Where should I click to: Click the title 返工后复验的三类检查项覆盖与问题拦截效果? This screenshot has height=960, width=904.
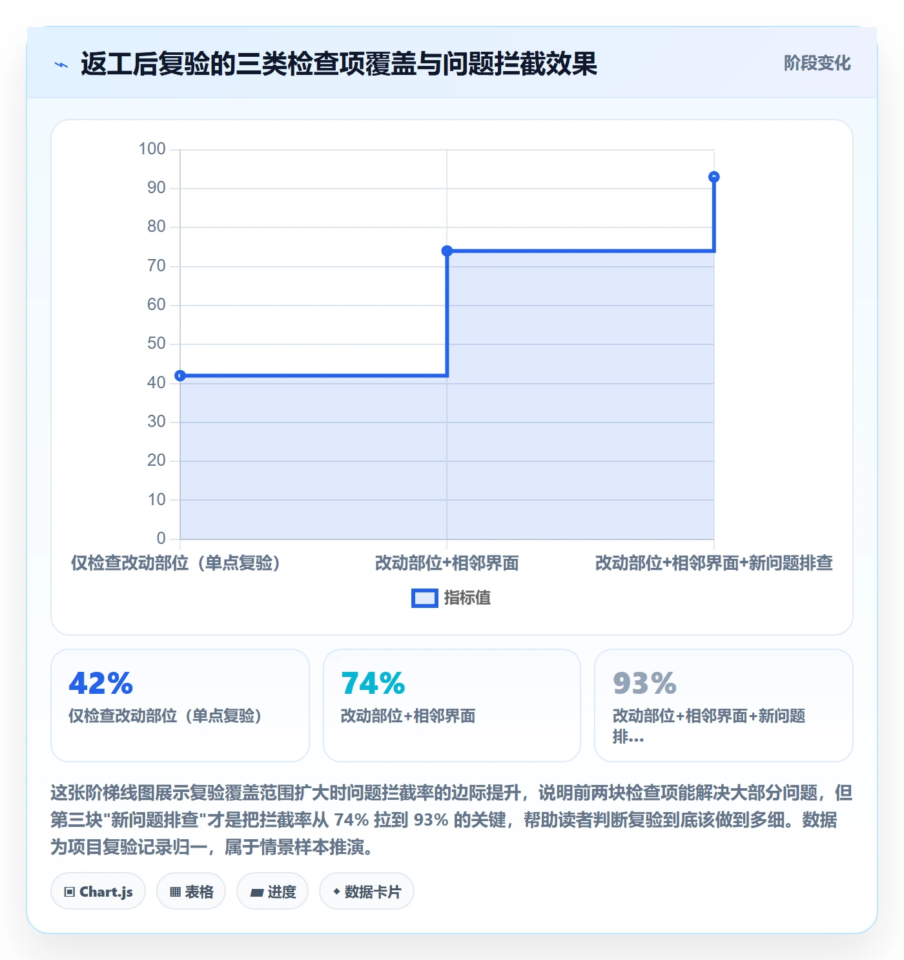339,64
